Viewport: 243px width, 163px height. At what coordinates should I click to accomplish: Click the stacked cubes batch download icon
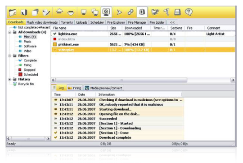pos(35,13)
